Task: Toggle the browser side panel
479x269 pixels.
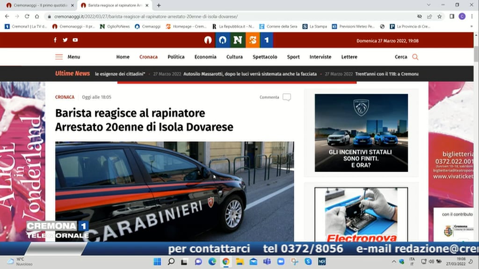Action: coord(451,16)
